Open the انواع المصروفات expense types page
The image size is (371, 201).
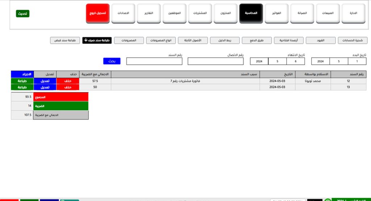click(x=161, y=40)
